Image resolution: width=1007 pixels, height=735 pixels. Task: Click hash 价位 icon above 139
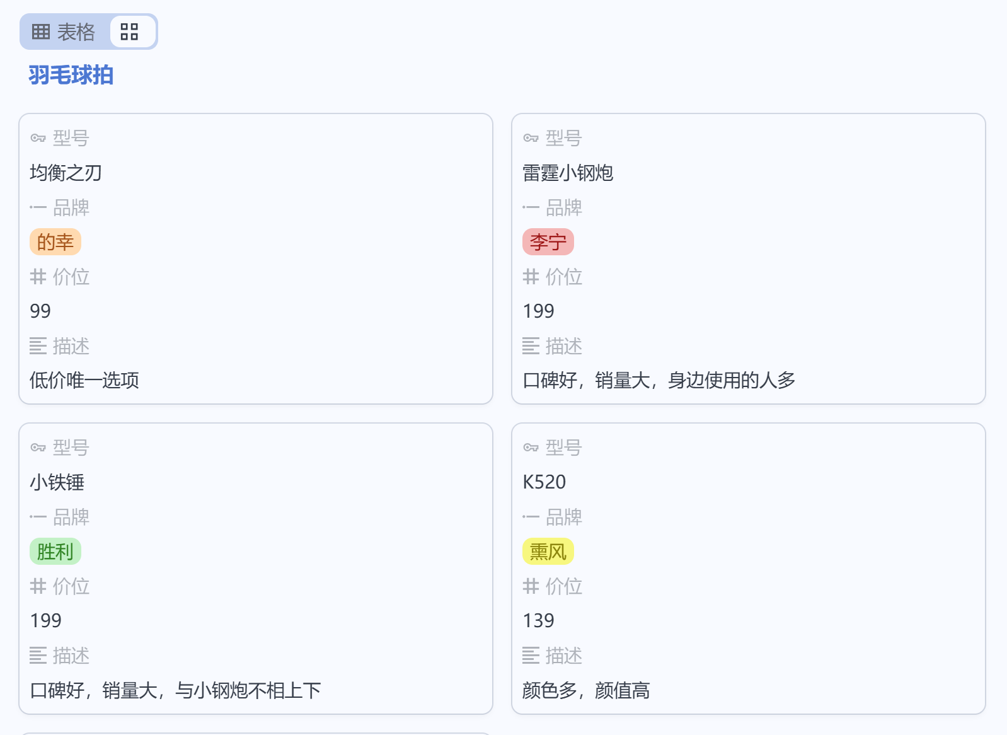531,586
